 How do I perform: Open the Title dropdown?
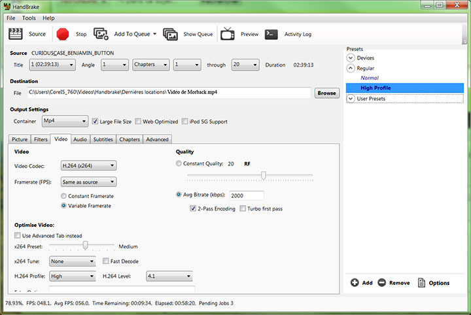click(52, 65)
